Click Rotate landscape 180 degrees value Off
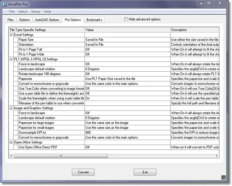Viewport: 232px width, 186px height. 128,74
